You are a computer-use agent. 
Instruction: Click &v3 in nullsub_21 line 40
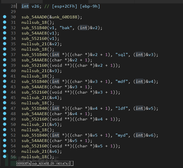tap(53, 71)
